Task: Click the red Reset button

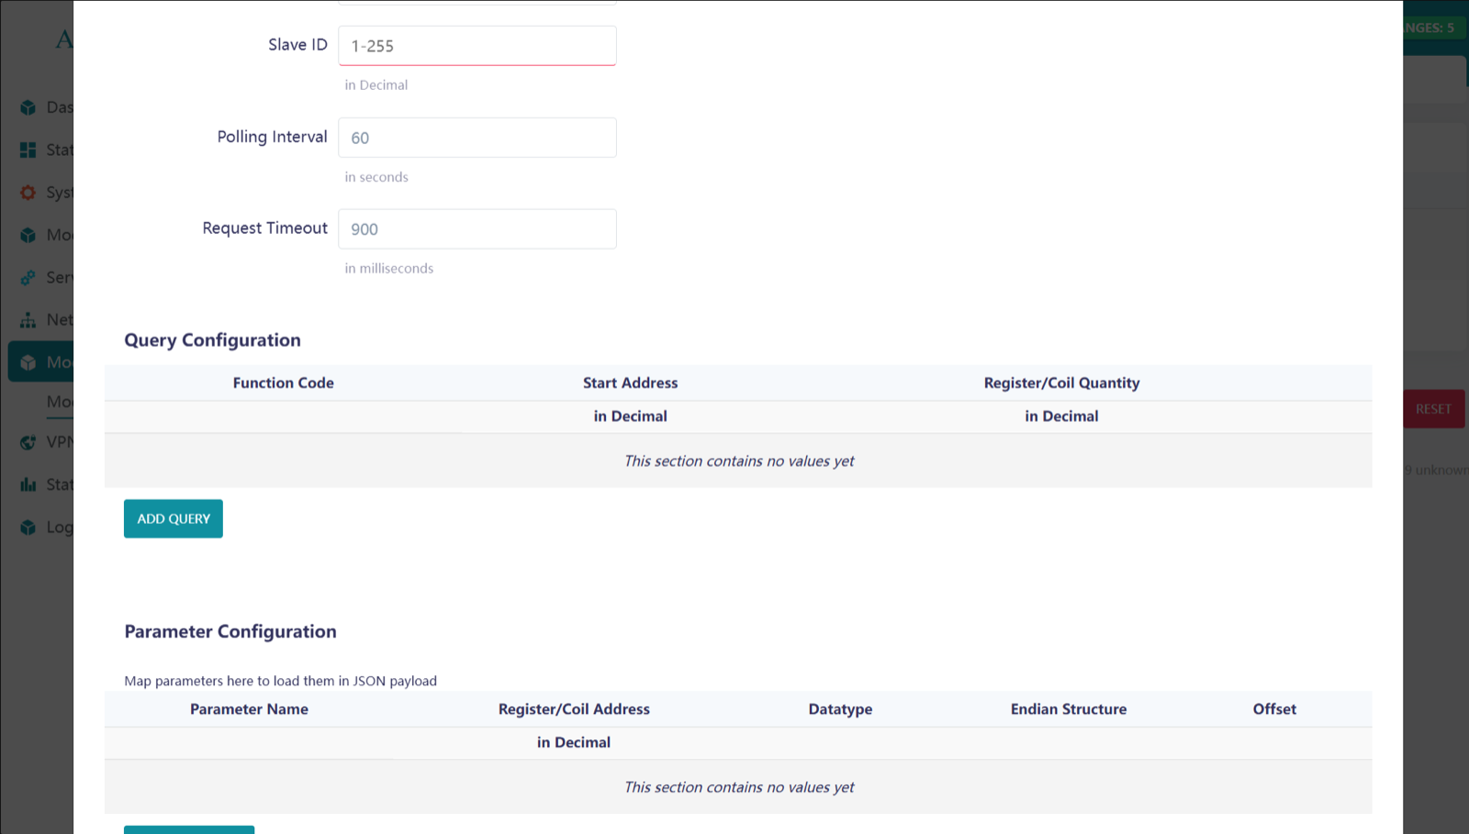Action: (x=1433, y=409)
